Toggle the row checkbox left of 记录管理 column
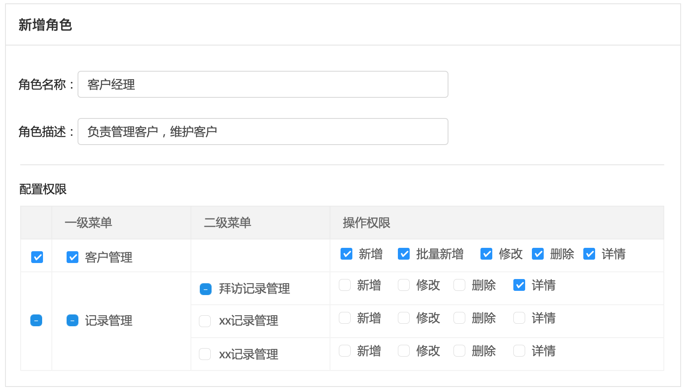Viewport: 687px width, 392px height. (36, 320)
